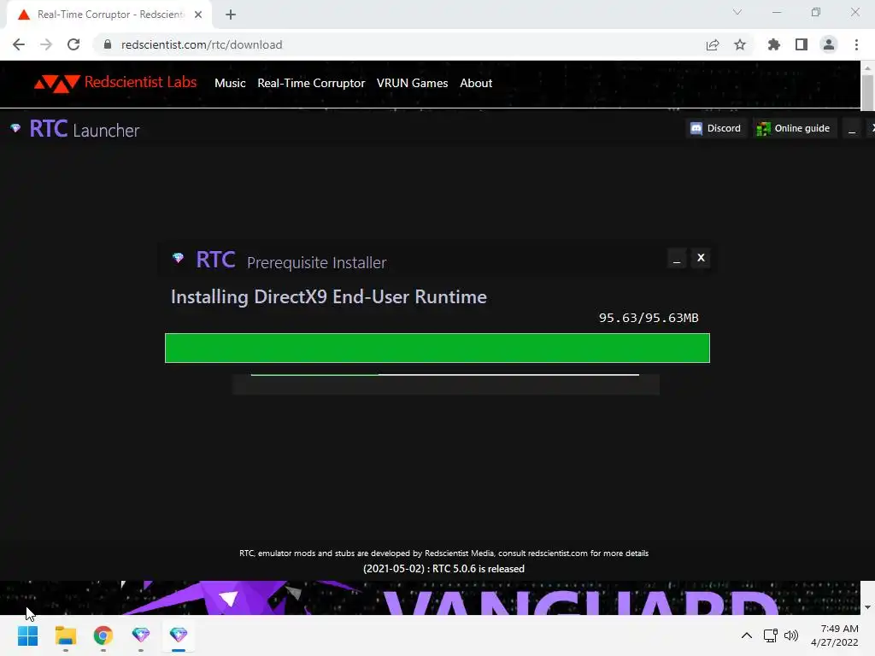The height and width of the screenshot is (656, 875).
Task: Open the tab search chevron
Action: 737,12
